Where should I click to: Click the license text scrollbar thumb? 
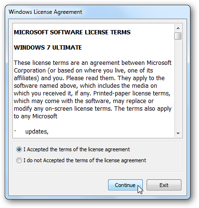(178, 36)
